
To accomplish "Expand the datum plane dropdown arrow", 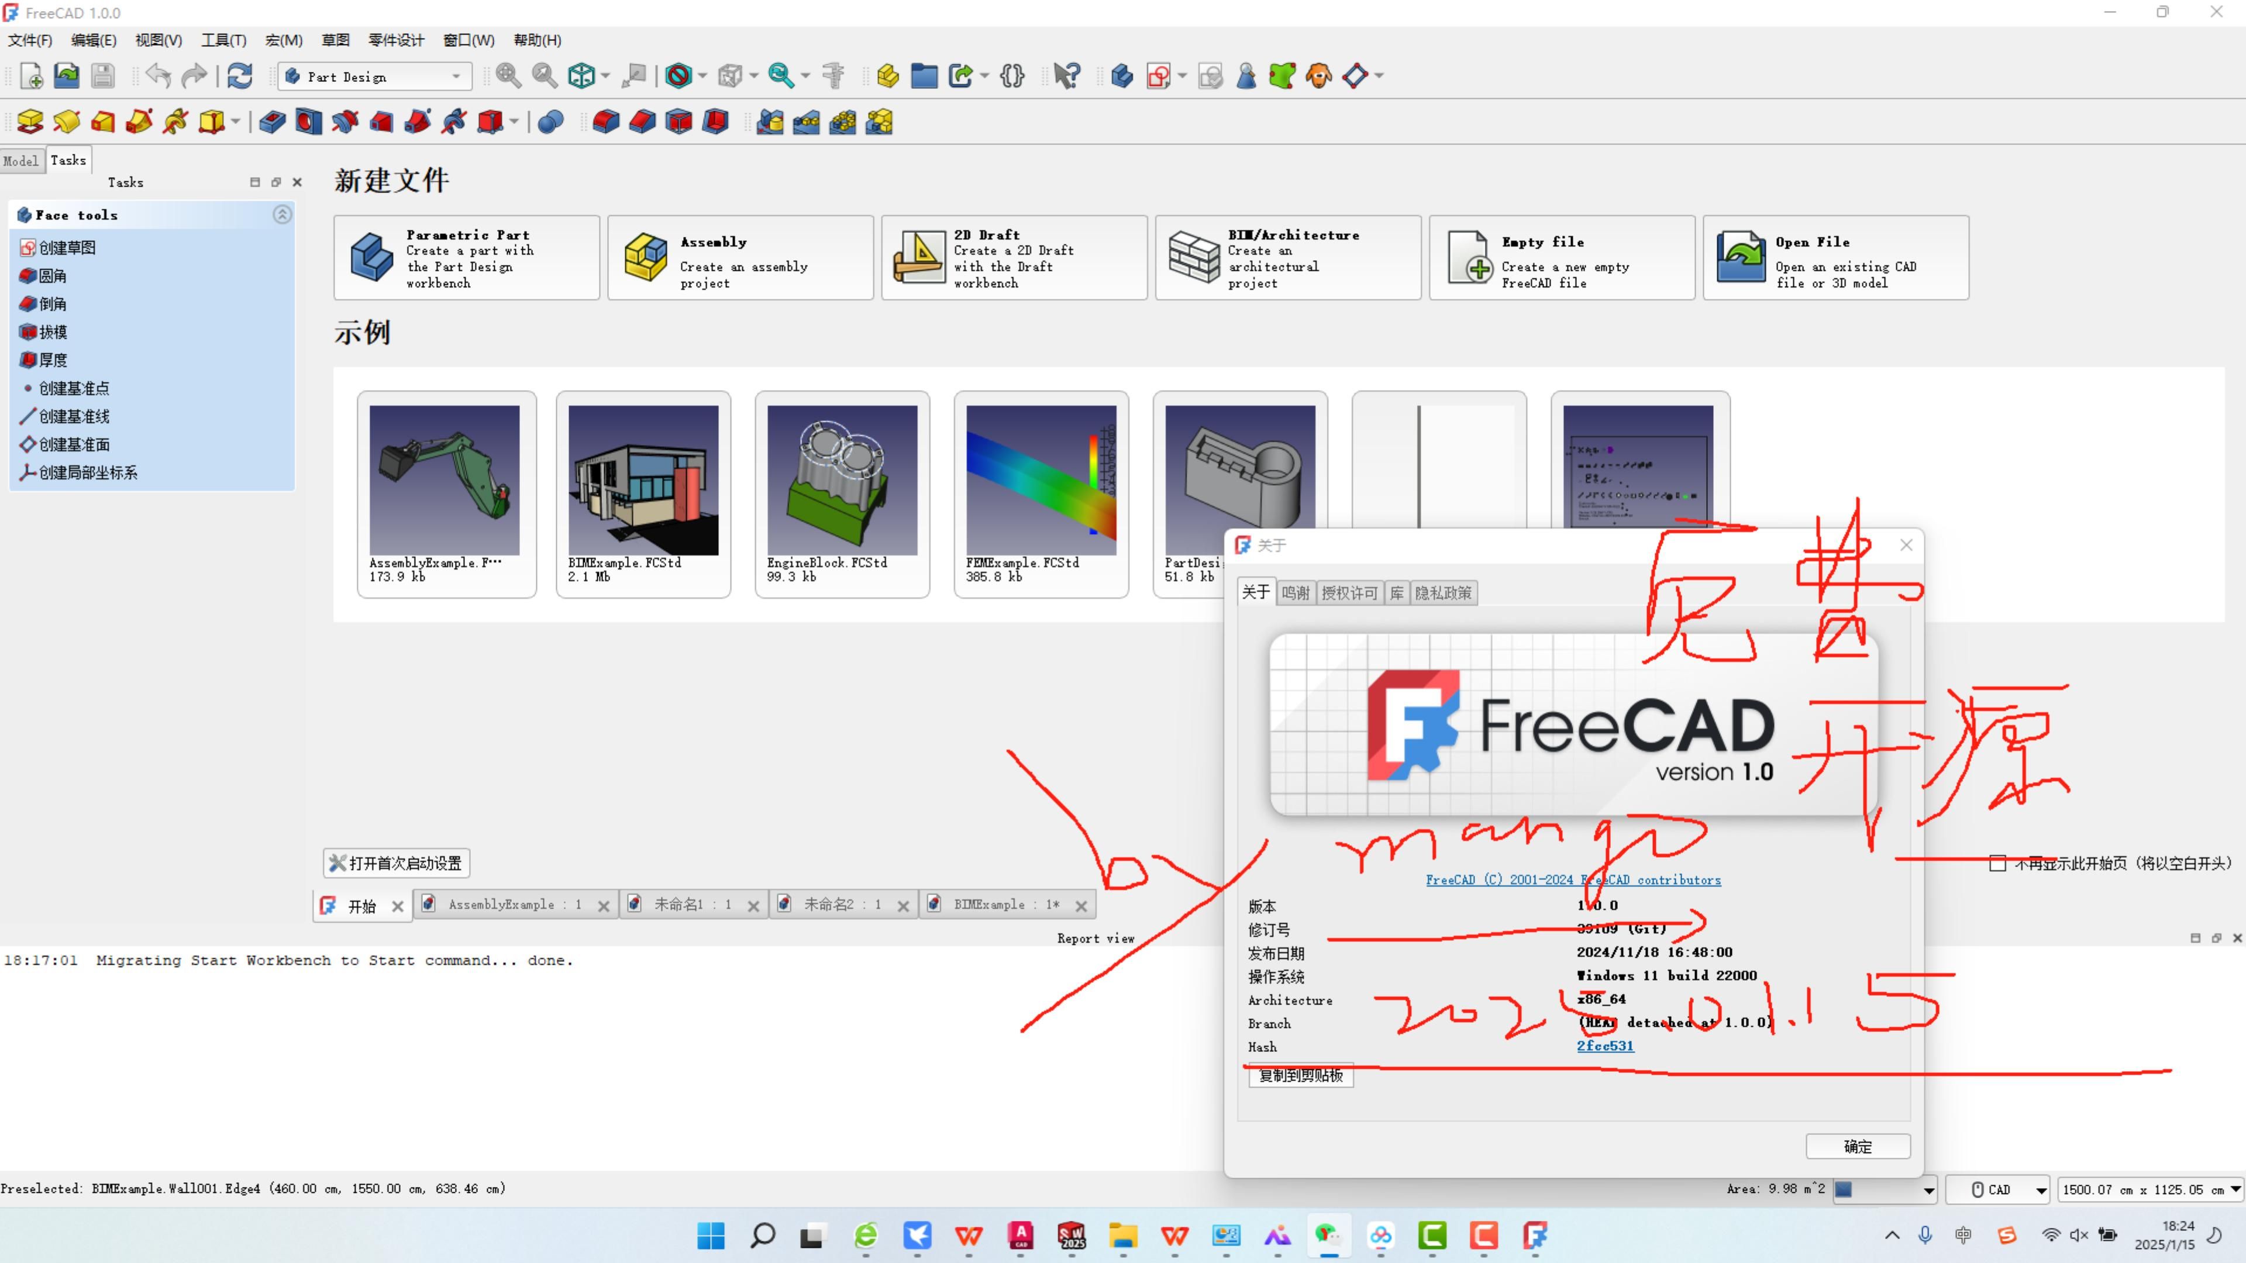I will click(1379, 77).
